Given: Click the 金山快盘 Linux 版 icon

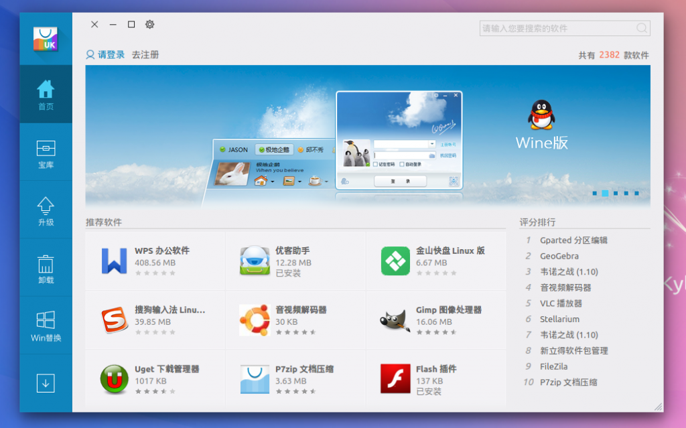Looking at the screenshot, I should [x=395, y=261].
